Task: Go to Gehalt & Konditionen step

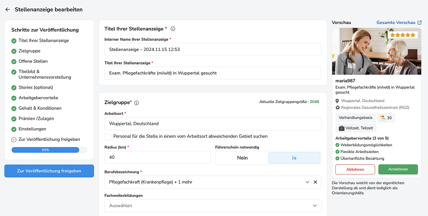Action: (x=40, y=108)
